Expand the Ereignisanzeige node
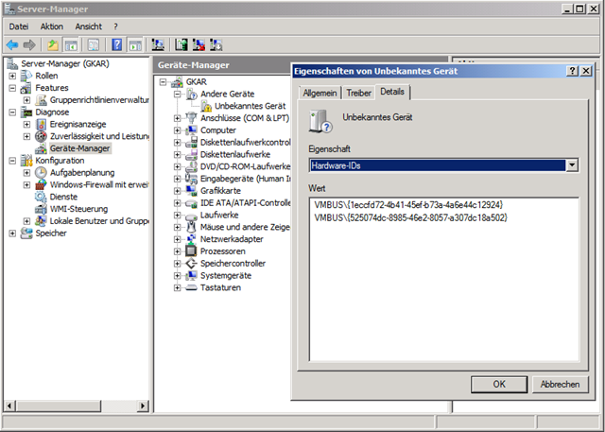The height and width of the screenshot is (432, 605). (26, 125)
